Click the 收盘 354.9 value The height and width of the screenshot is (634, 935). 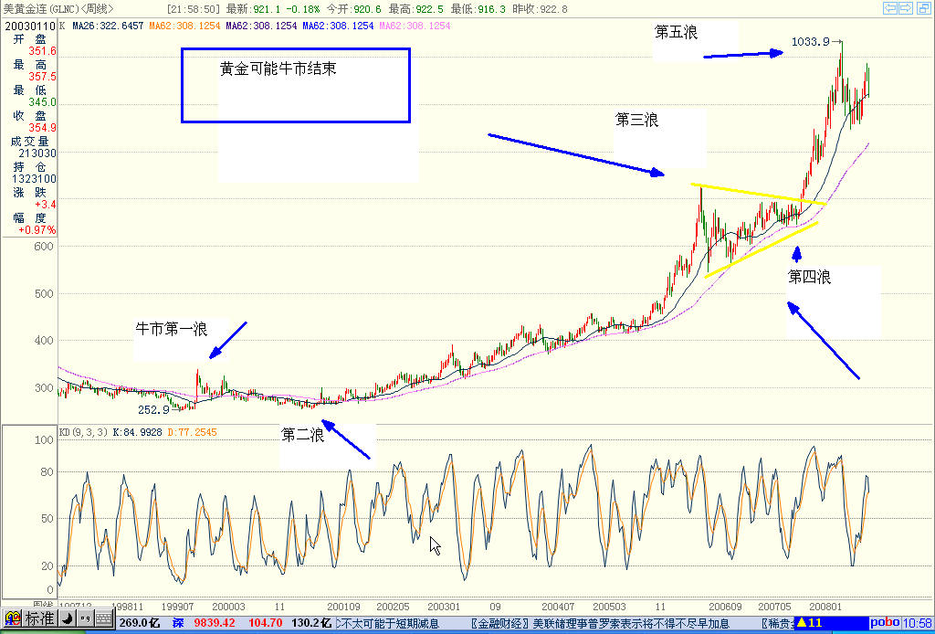[x=42, y=128]
